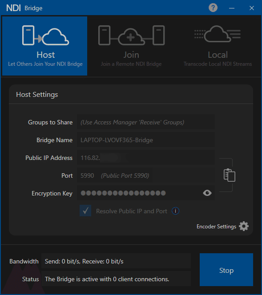The width and height of the screenshot is (262, 295).
Task: Focus the Groups to Share field
Action: coord(145,122)
